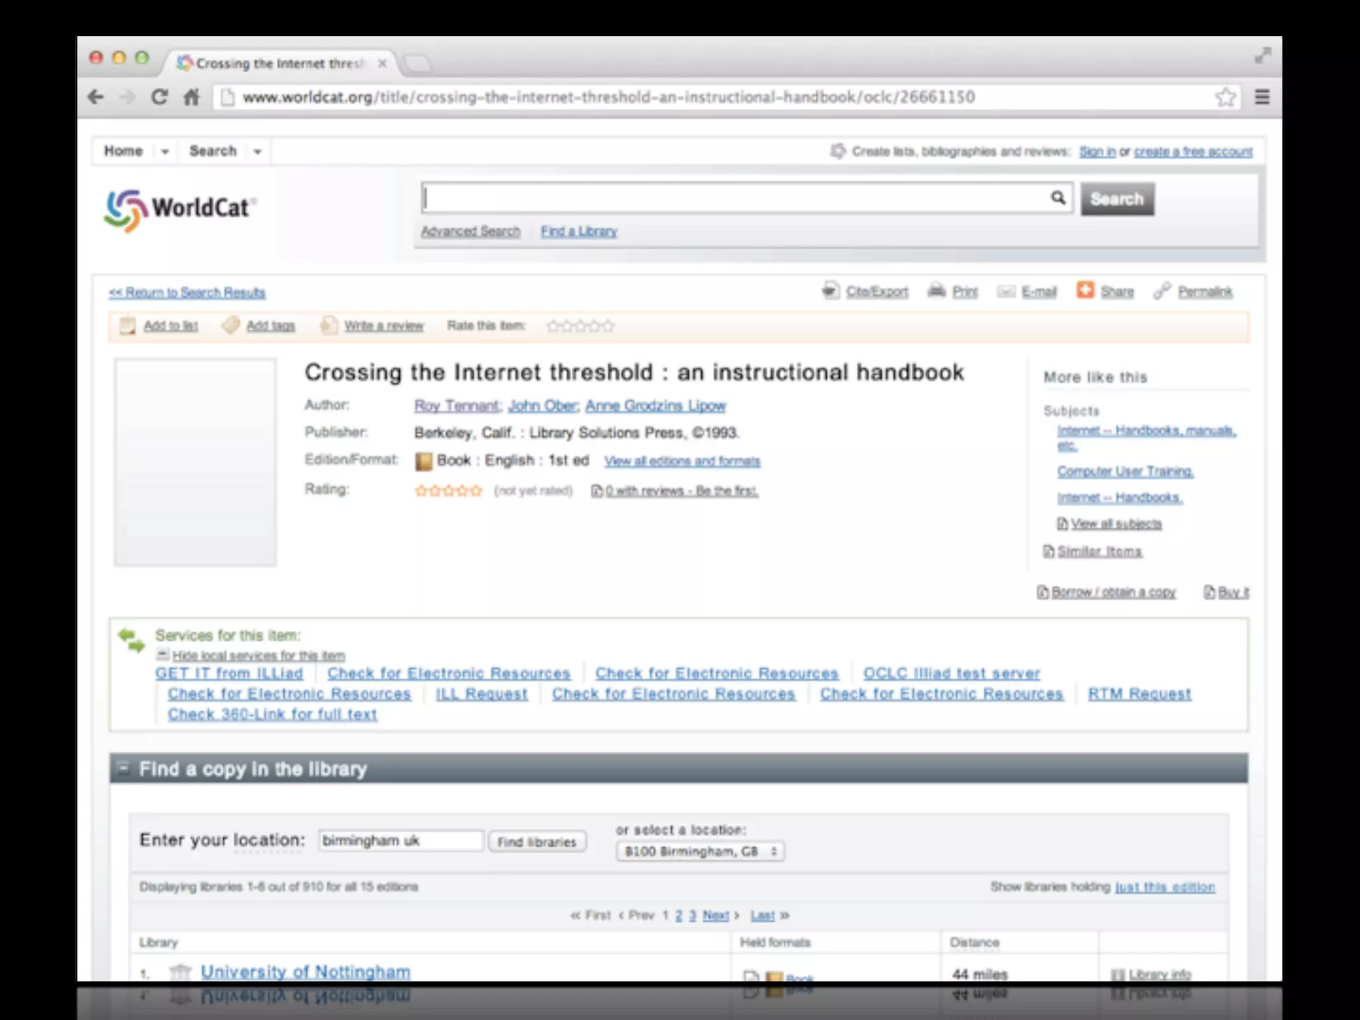Click the orange Share plus icon
Viewport: 1360px width, 1020px height.
pyautogui.click(x=1085, y=290)
